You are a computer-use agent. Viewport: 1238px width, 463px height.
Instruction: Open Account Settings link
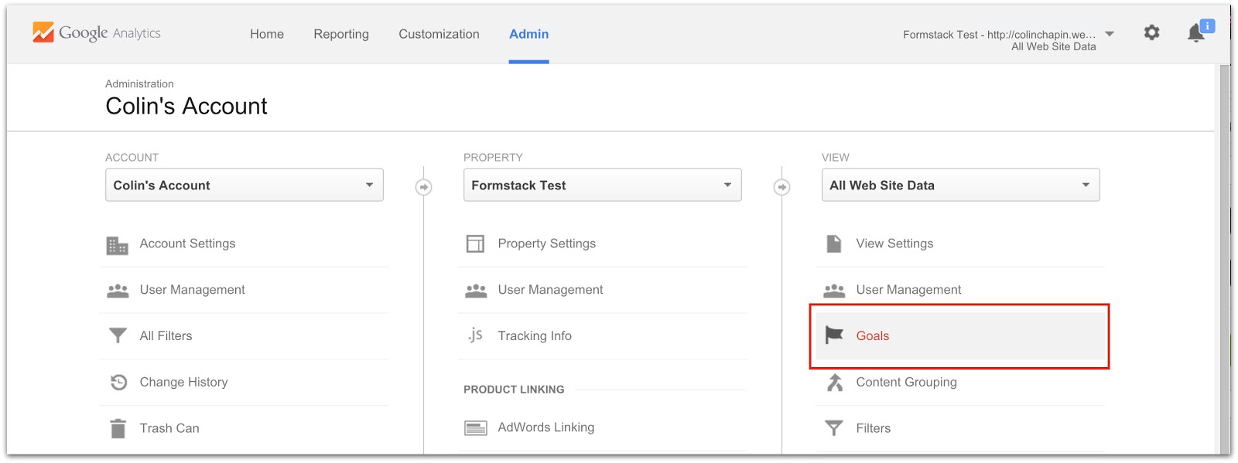tap(187, 243)
